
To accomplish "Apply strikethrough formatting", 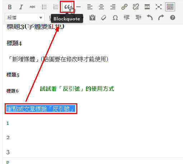I will [33, 7].
